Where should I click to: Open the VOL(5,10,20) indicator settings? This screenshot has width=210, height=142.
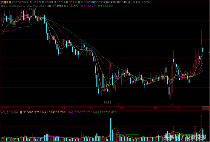click(9, 112)
